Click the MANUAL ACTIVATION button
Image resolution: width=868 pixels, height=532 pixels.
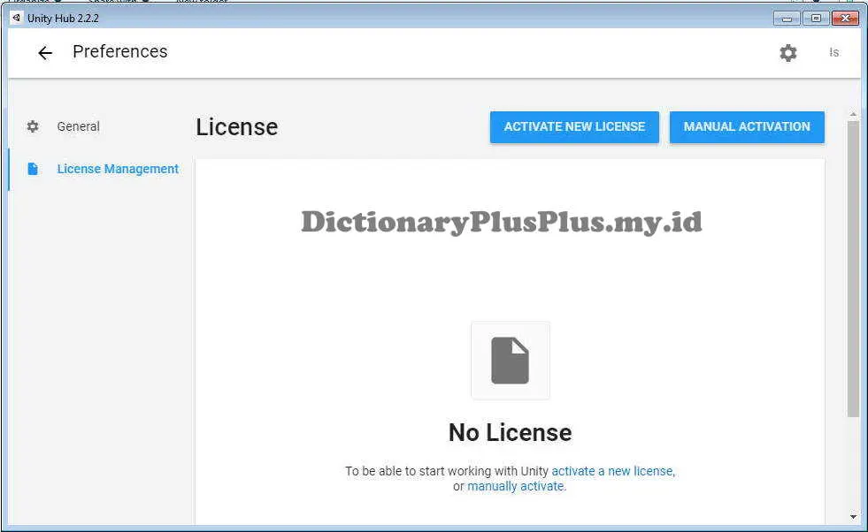tap(747, 126)
